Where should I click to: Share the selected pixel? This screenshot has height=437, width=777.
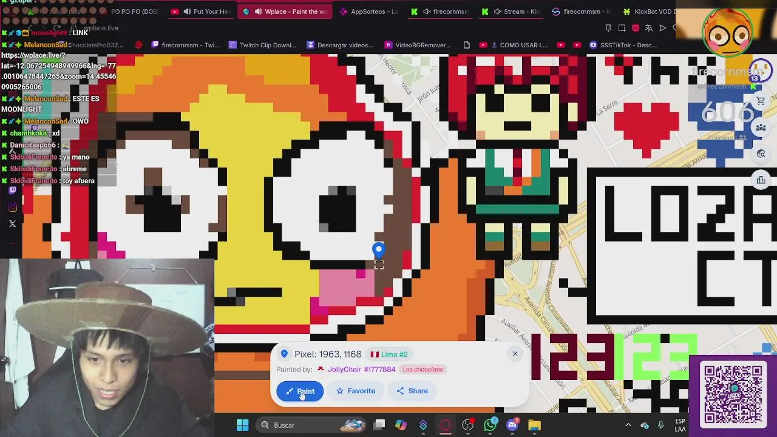(412, 391)
